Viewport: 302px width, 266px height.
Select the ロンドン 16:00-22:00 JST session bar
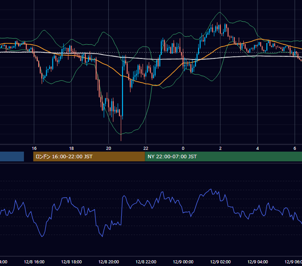click(x=89, y=156)
